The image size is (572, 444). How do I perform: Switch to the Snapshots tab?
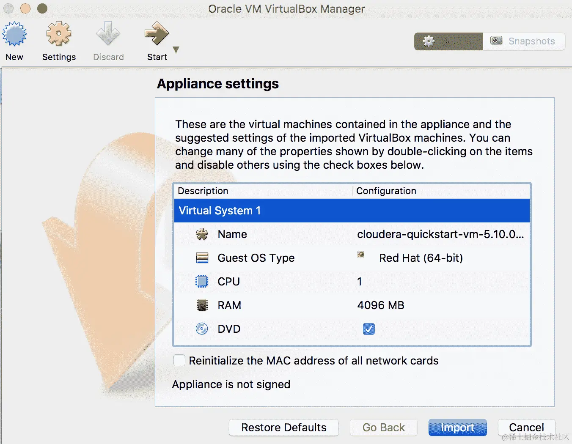coord(524,41)
